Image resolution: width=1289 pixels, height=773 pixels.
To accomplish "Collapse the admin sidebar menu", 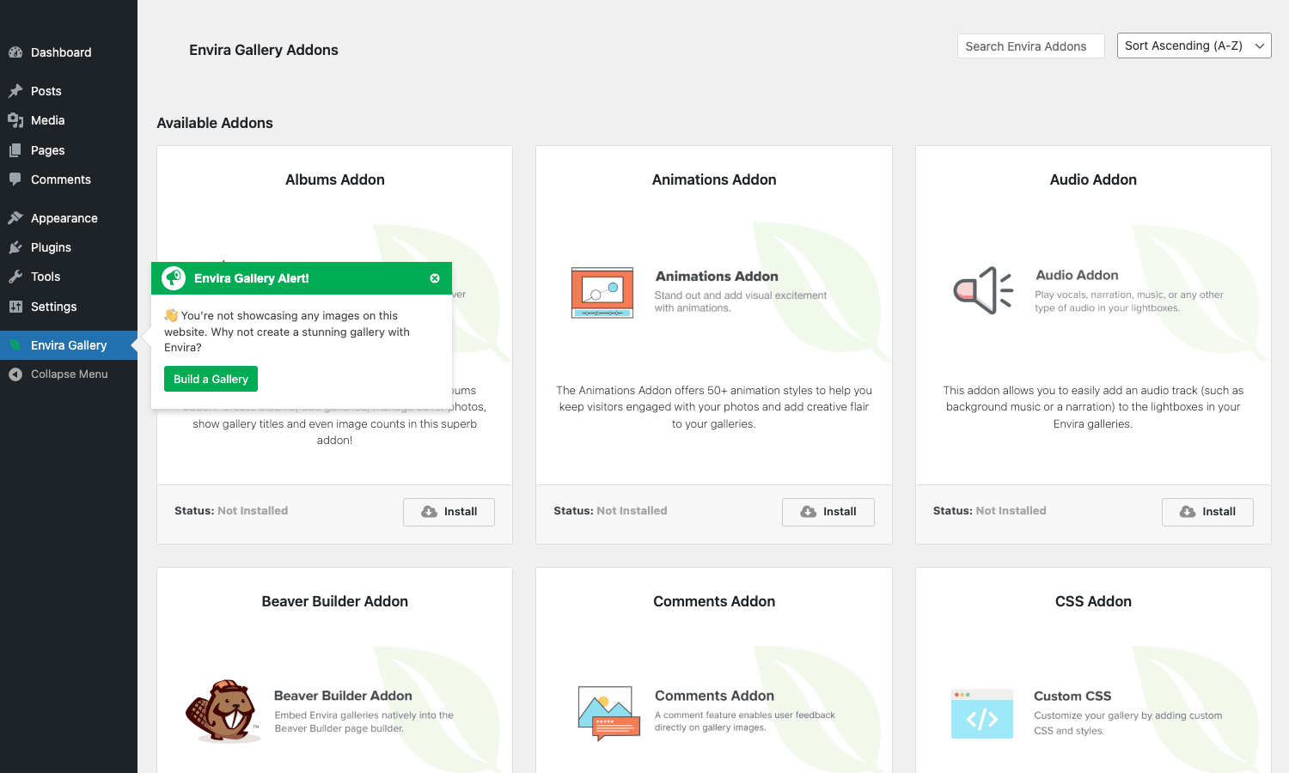I will point(69,374).
